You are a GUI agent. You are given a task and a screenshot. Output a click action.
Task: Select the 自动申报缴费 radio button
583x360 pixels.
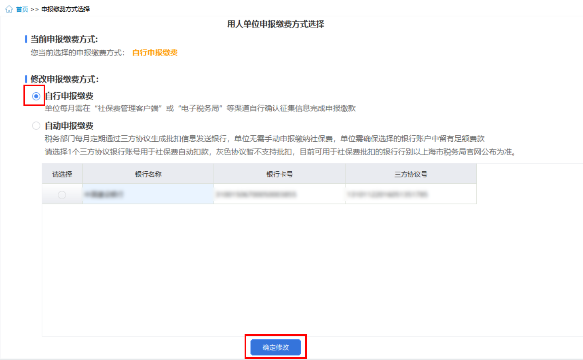coord(36,126)
